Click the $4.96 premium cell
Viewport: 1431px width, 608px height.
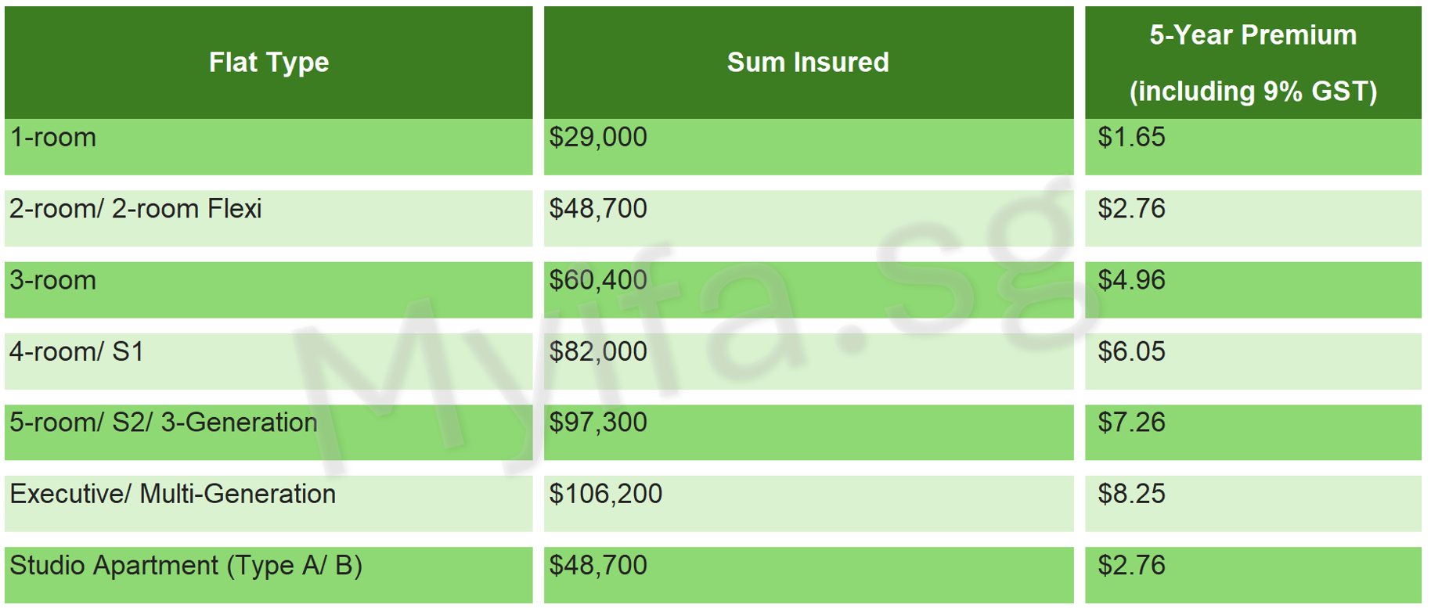click(x=1131, y=280)
